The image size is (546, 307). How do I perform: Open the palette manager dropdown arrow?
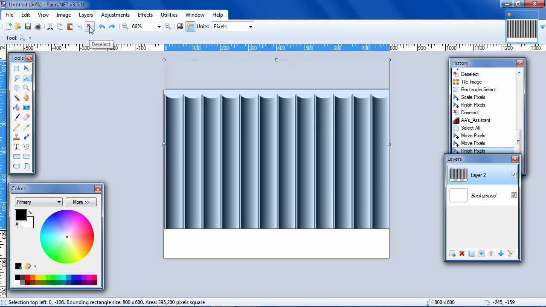point(35,266)
